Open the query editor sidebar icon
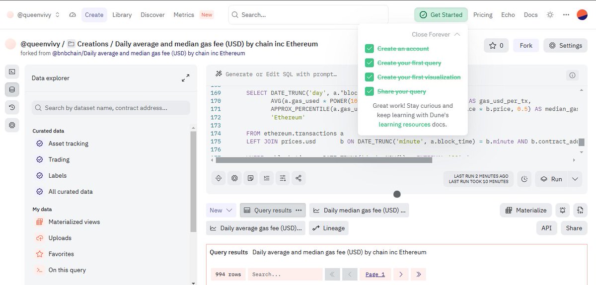The image size is (596, 285). (12, 71)
